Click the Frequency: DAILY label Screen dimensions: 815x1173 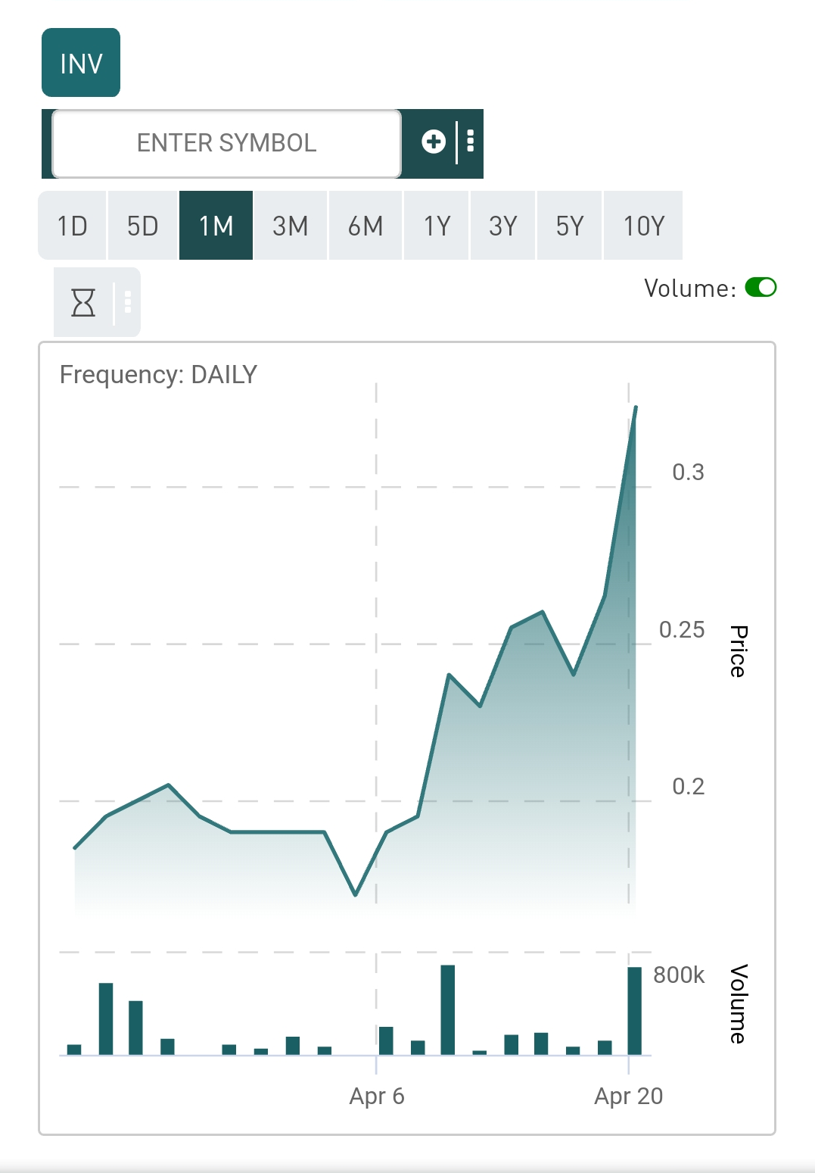[x=158, y=375]
